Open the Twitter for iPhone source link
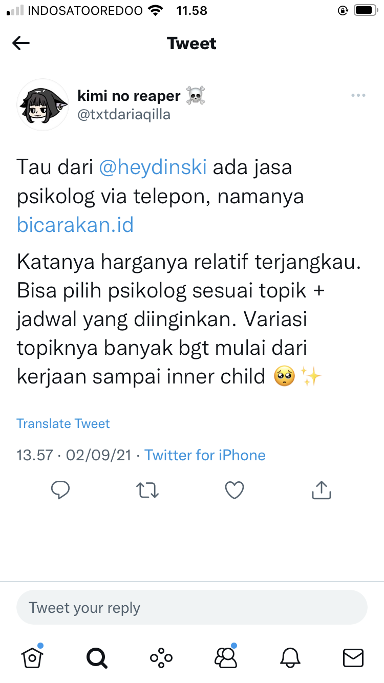The image size is (384, 683). click(x=205, y=455)
